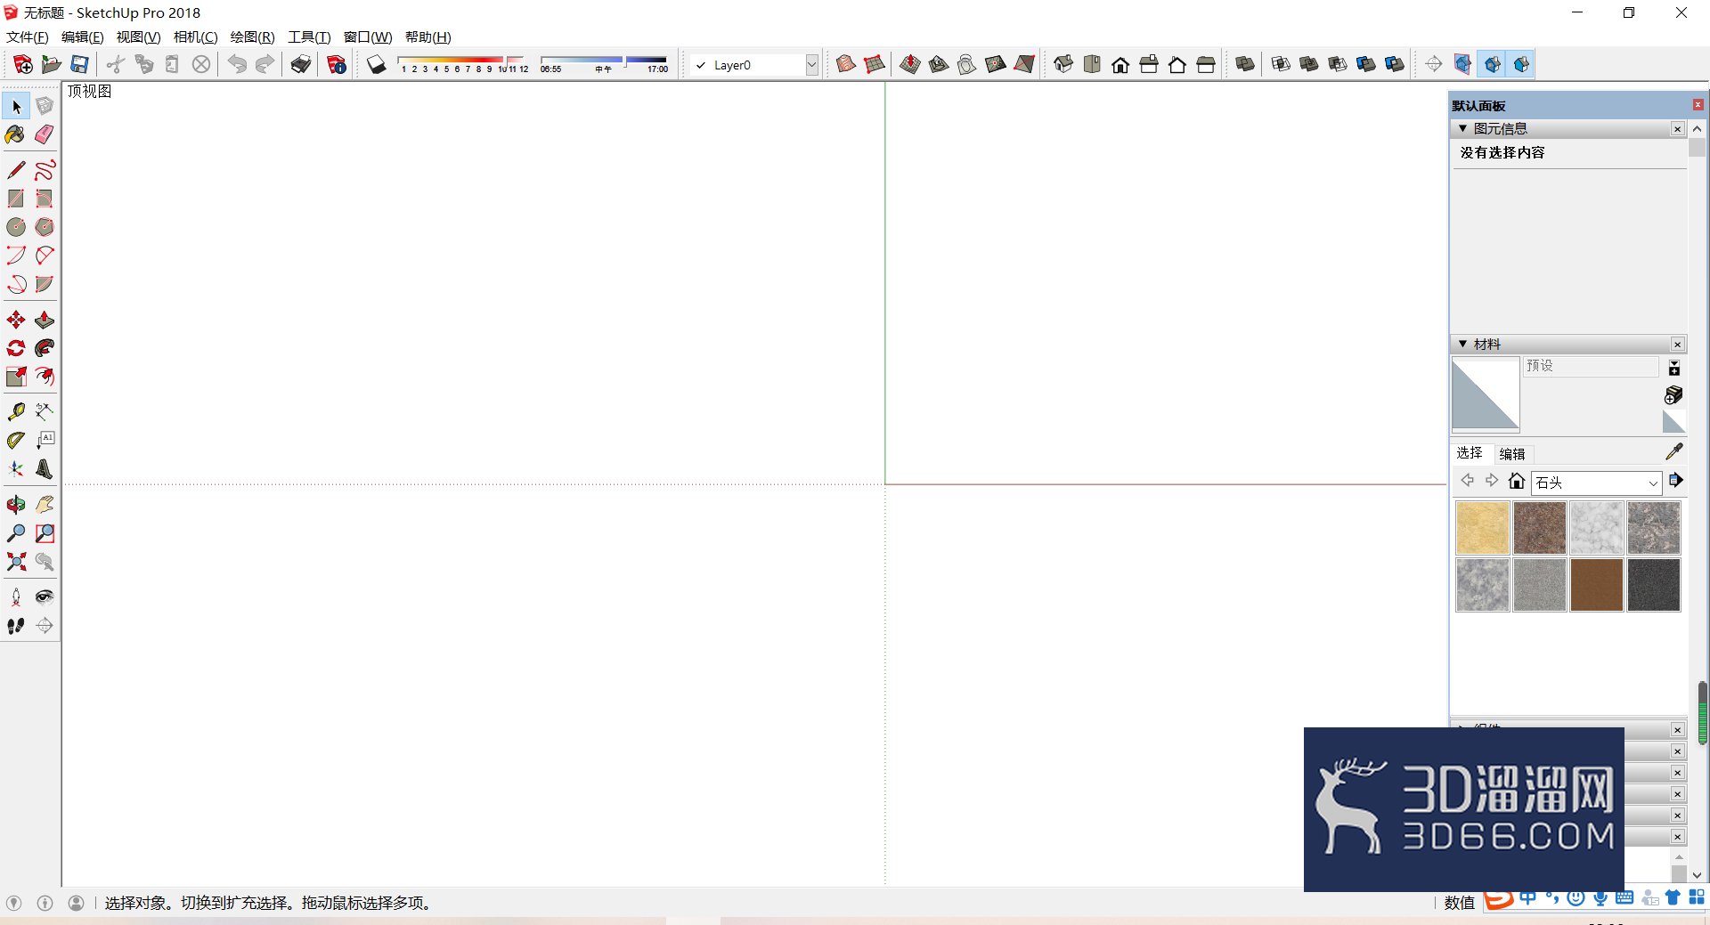
Task: Open the 相机(C) menu
Action: [x=195, y=37]
